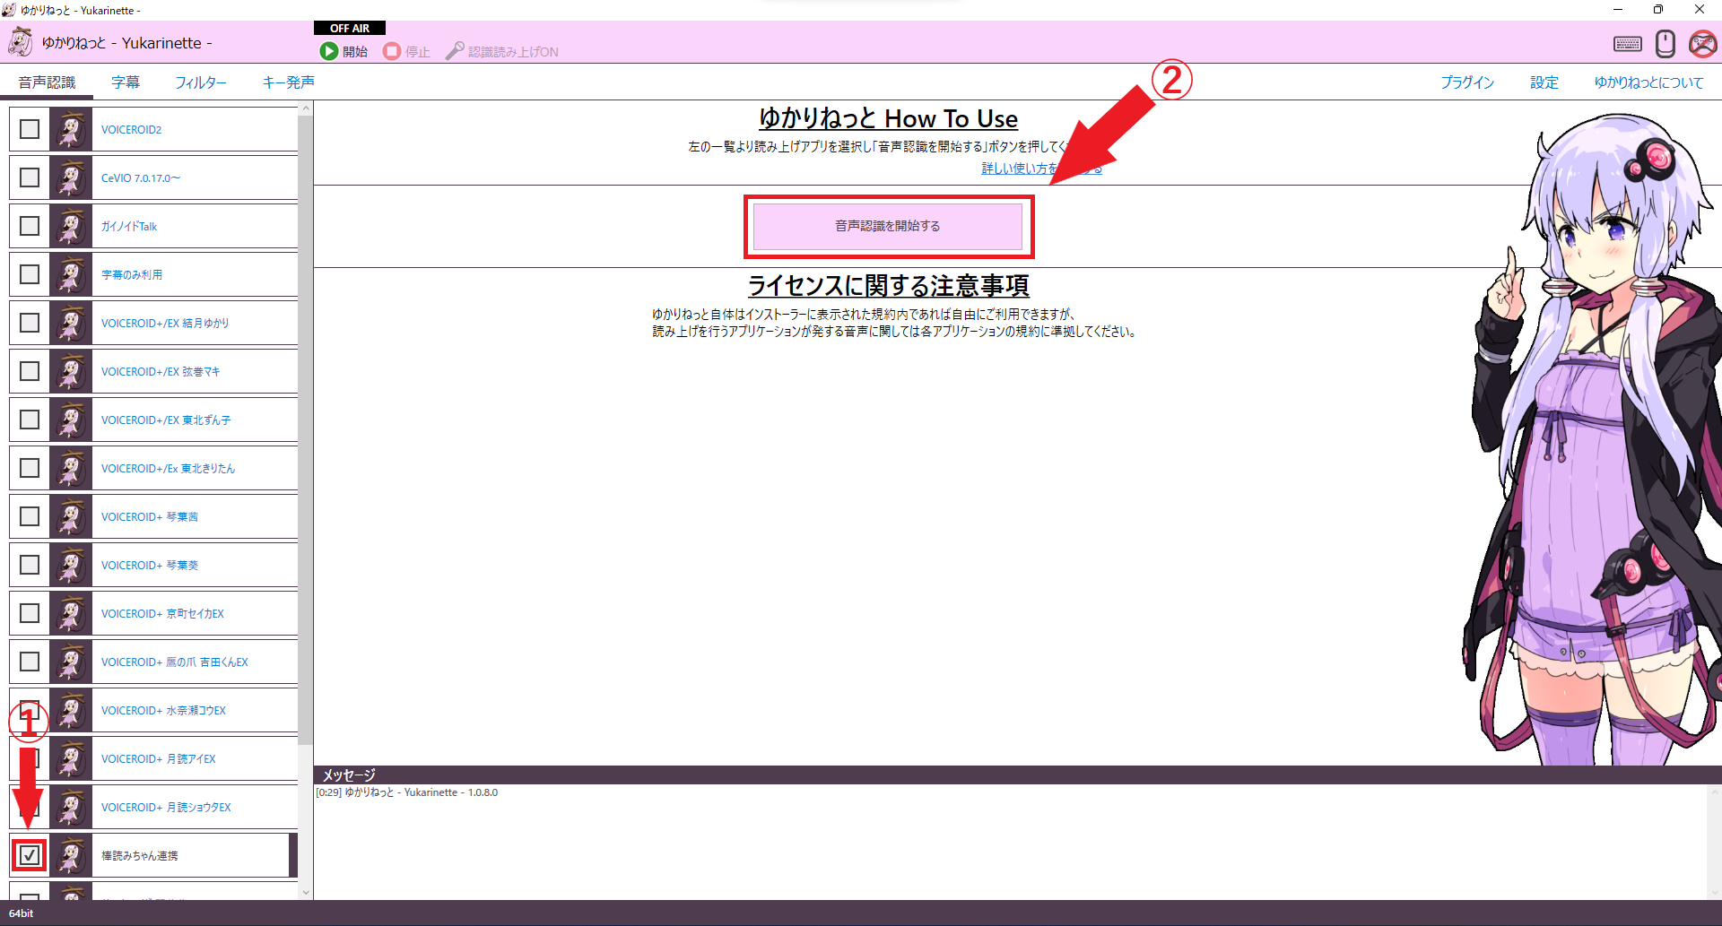Click the VOICEROID+ 琴葉茜 thumbnail
1722x926 pixels.
tap(71, 516)
